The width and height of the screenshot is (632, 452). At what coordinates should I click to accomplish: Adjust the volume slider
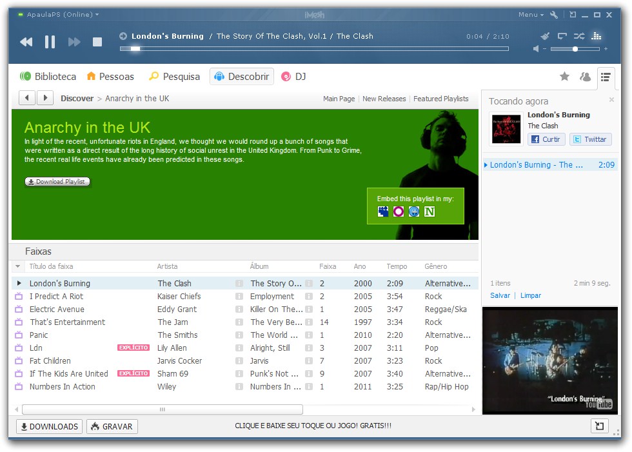point(575,49)
